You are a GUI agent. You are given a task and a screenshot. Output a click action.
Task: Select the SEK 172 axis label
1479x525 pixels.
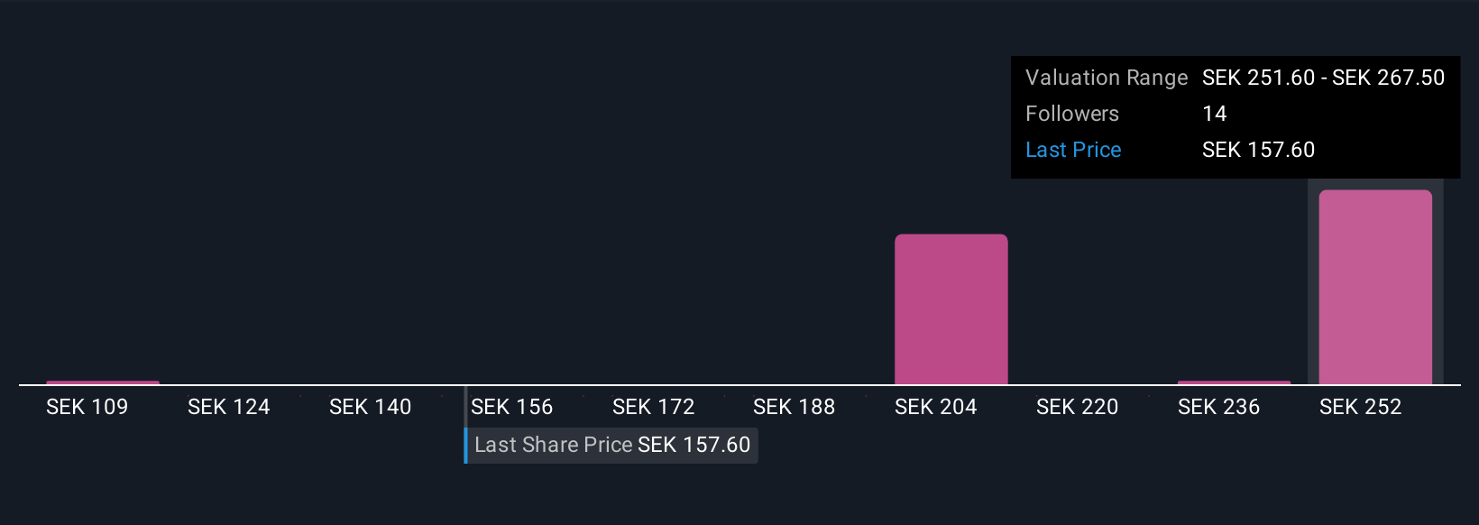(654, 407)
